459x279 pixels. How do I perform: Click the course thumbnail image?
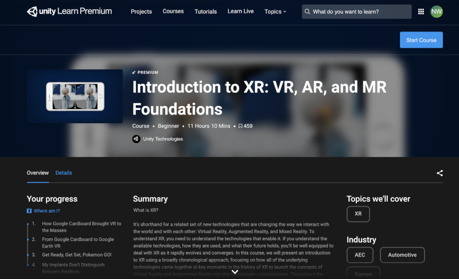(75, 96)
